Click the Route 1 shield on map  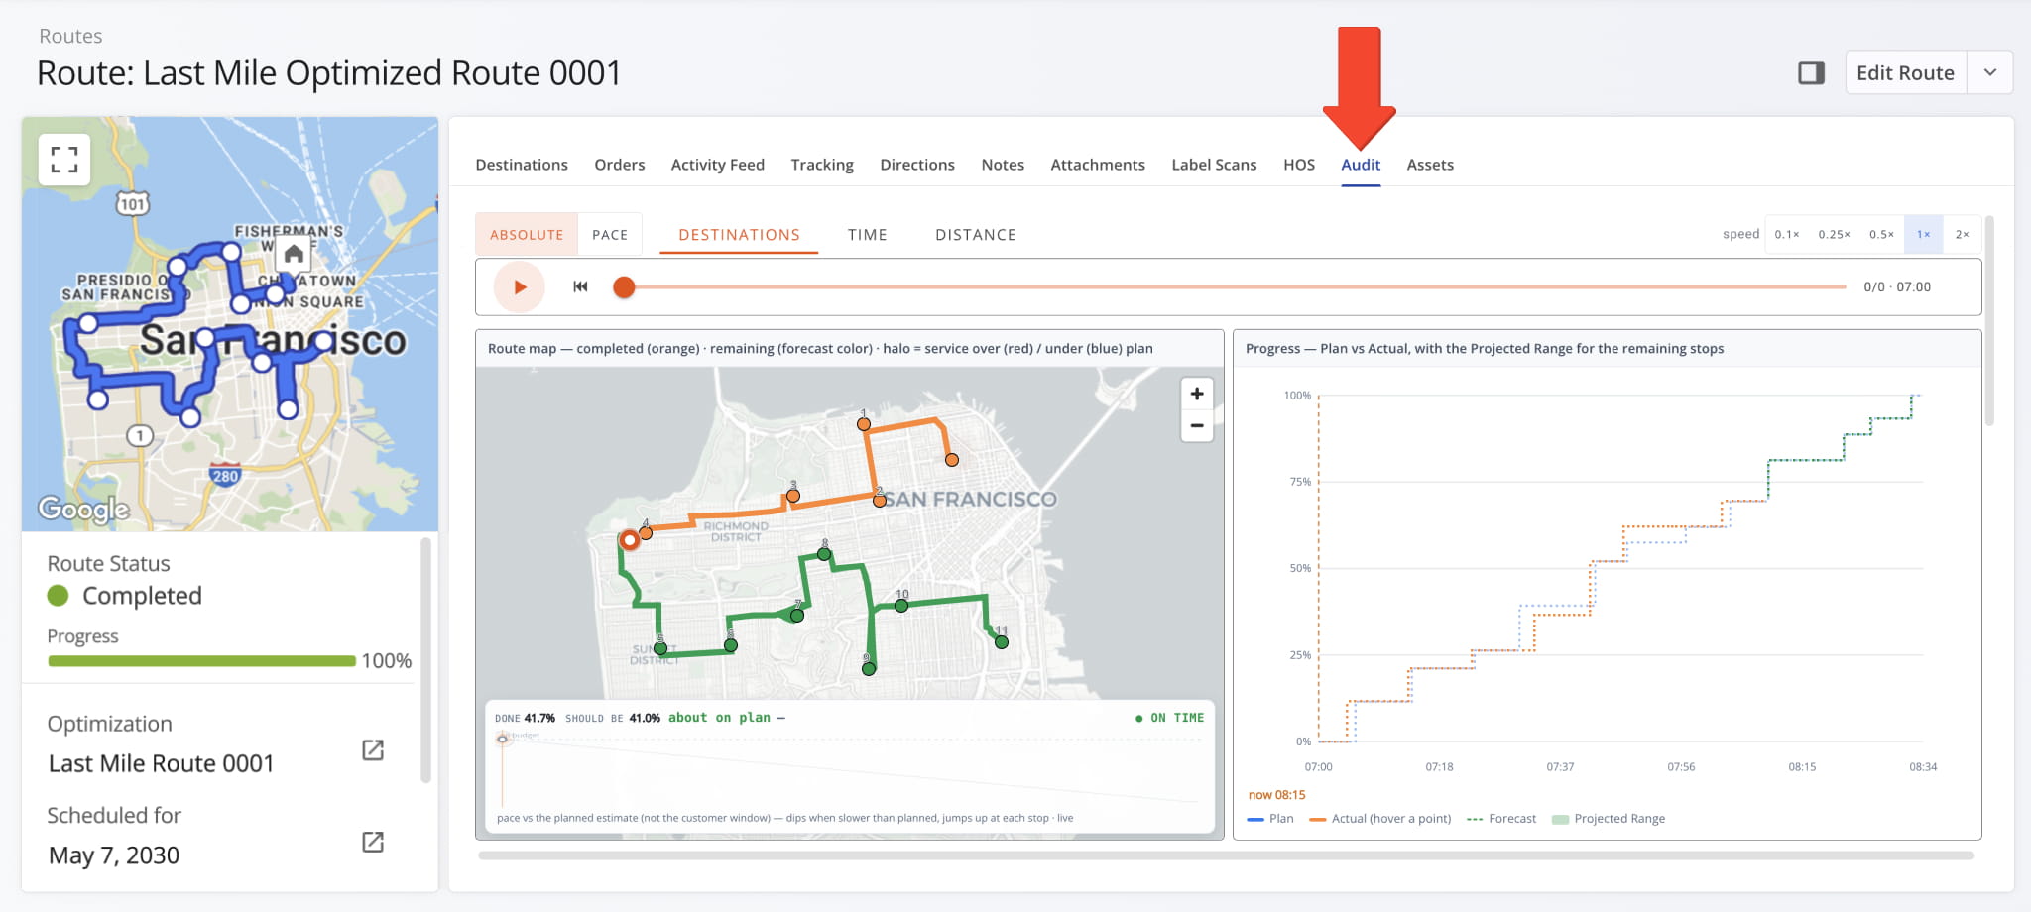pos(140,435)
